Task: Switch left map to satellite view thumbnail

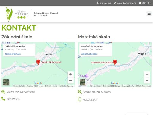Action: (x=6, y=82)
